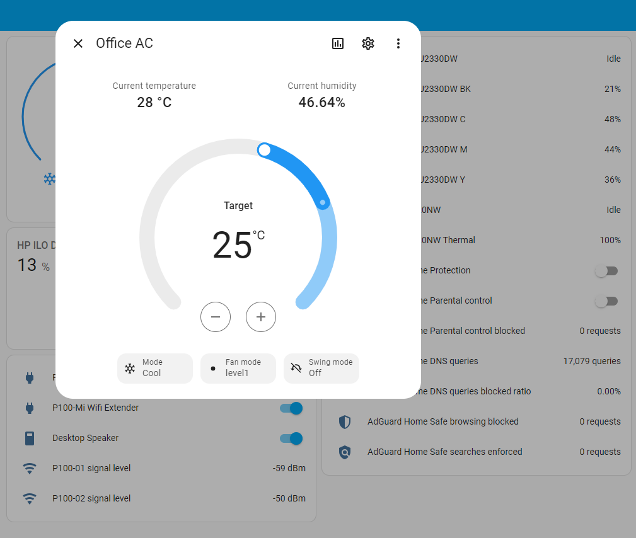Toggle the Parental control switch
This screenshot has height=538, width=636.
[x=606, y=301]
